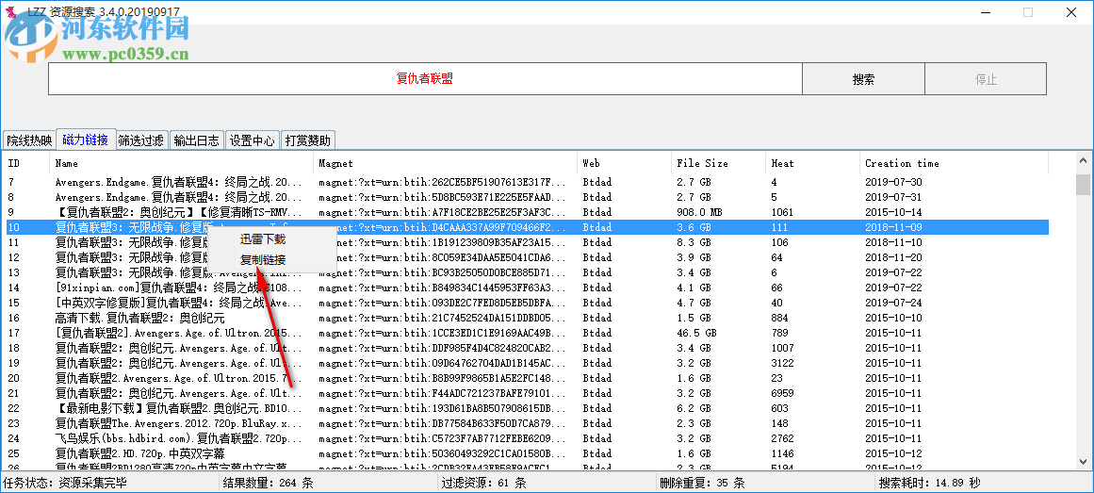Select row 9 【复仇者联盟2：奥创纪元】 name
This screenshot has height=493, width=1094.
179,212
